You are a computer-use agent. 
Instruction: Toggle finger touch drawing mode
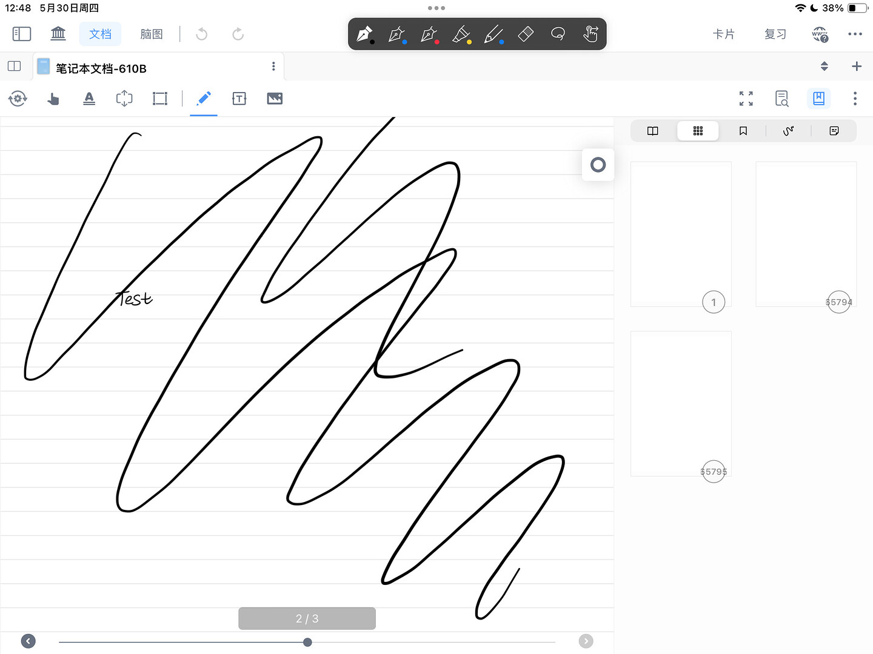point(590,34)
